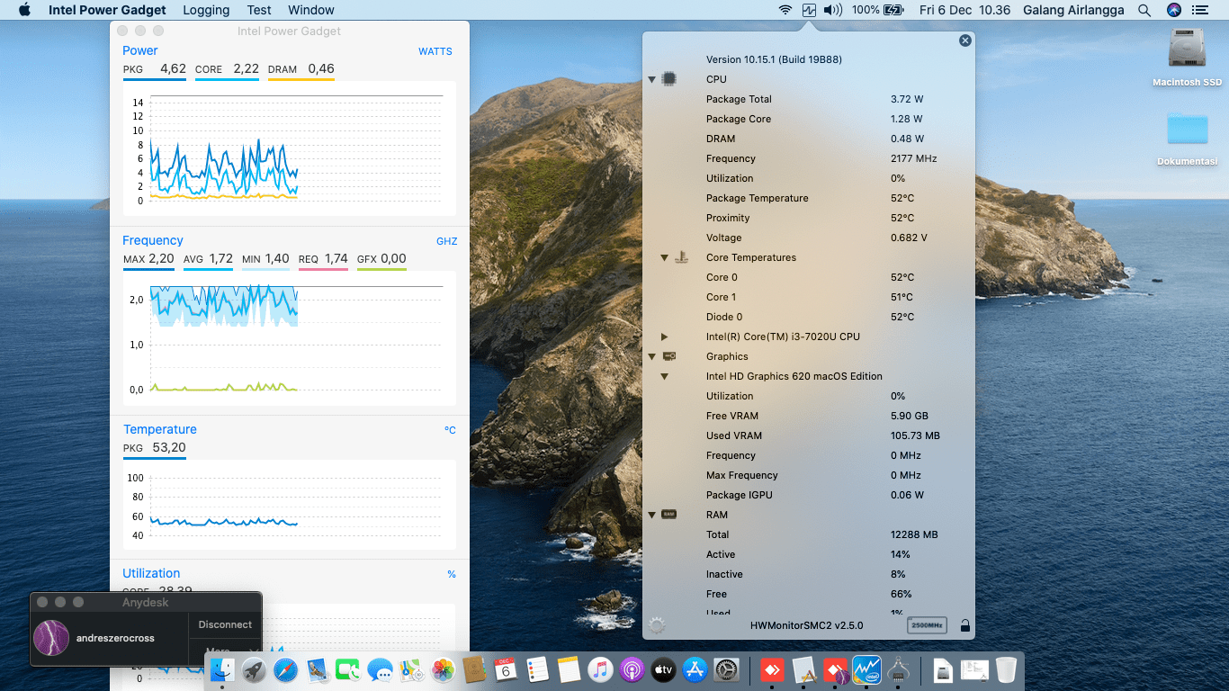The width and height of the screenshot is (1229, 691).
Task: Activate Siri from menu bar
Action: (1173, 10)
